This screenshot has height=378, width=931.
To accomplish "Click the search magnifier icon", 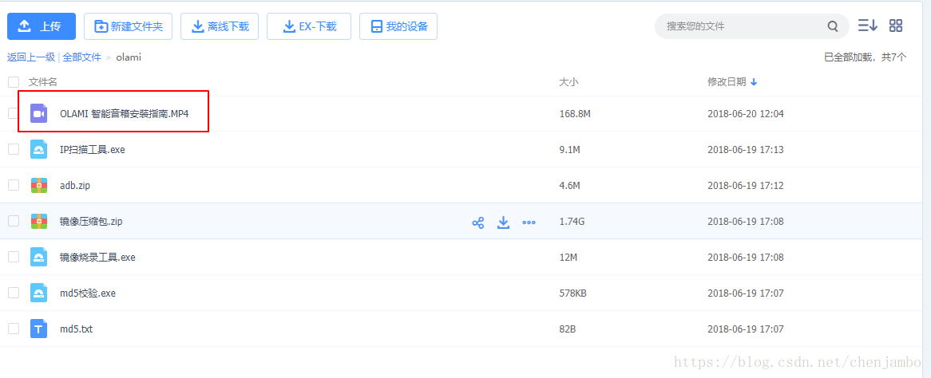I will pyautogui.click(x=833, y=26).
